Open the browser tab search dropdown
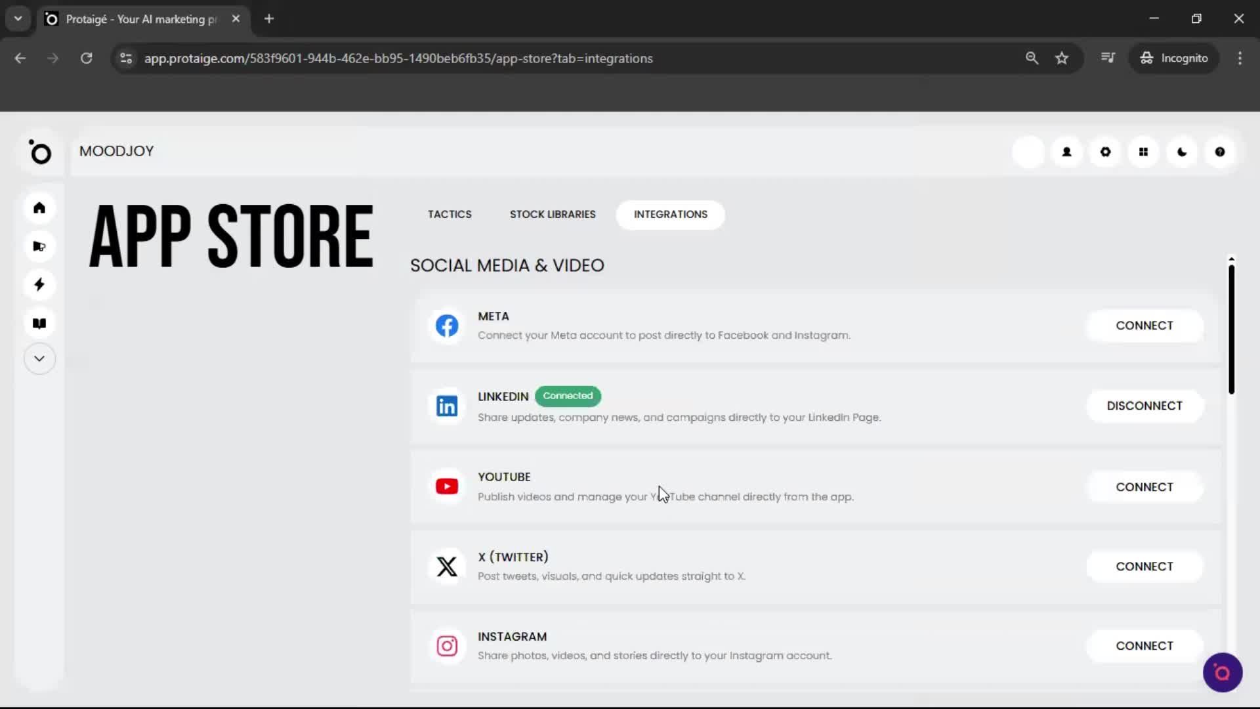This screenshot has height=709, width=1260. coord(18,18)
